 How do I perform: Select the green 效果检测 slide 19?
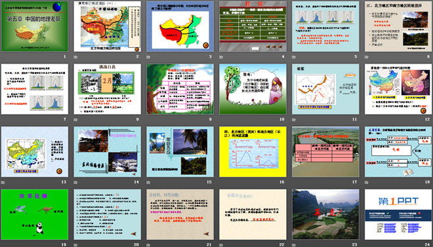tap(35, 214)
